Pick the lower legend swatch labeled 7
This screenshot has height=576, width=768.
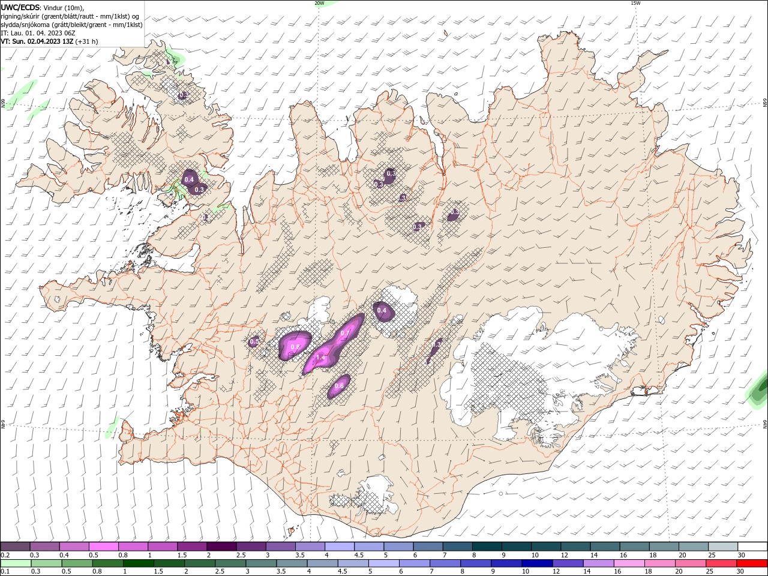point(446,563)
